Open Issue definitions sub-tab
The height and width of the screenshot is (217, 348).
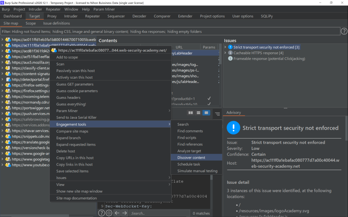click(57, 23)
